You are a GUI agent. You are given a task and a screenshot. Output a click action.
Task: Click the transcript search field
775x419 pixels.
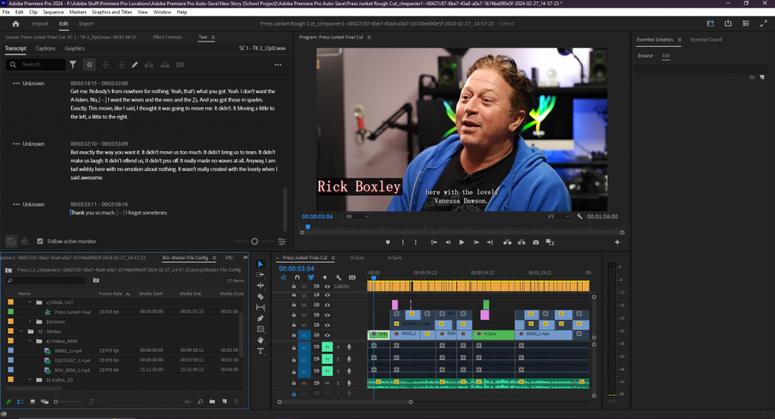click(x=38, y=65)
